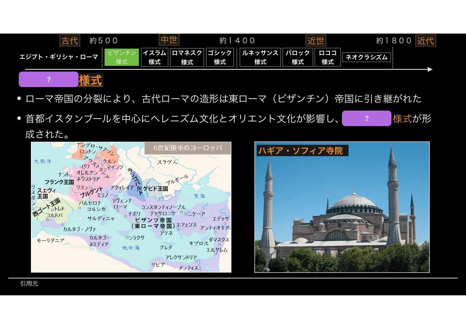Click the ゴシック様式 box

pos(220,57)
